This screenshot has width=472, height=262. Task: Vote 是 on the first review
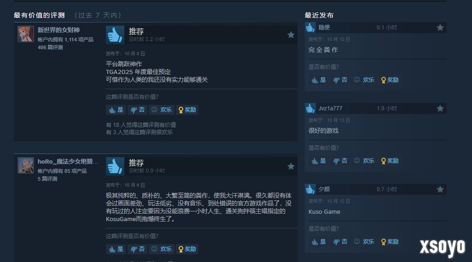point(116,110)
